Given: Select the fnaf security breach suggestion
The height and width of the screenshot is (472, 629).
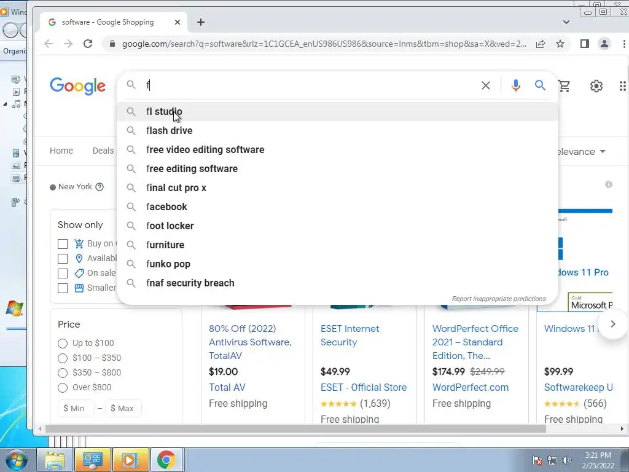Looking at the screenshot, I should tap(337, 283).
